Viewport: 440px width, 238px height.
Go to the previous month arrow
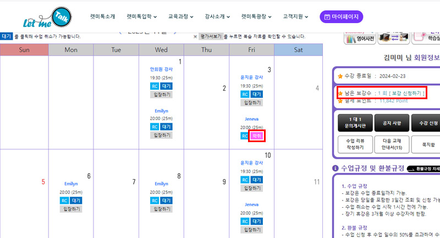120,32
